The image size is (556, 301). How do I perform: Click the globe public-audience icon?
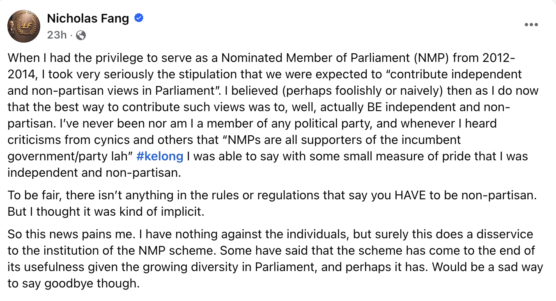coord(81,36)
